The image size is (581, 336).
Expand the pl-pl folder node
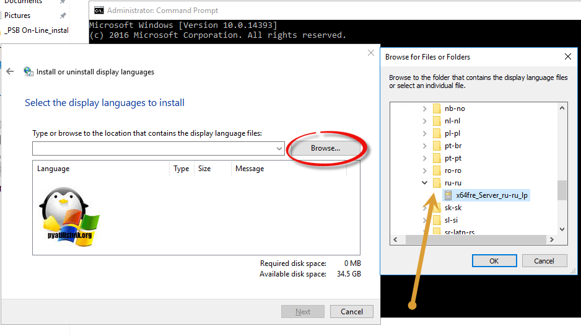click(424, 133)
